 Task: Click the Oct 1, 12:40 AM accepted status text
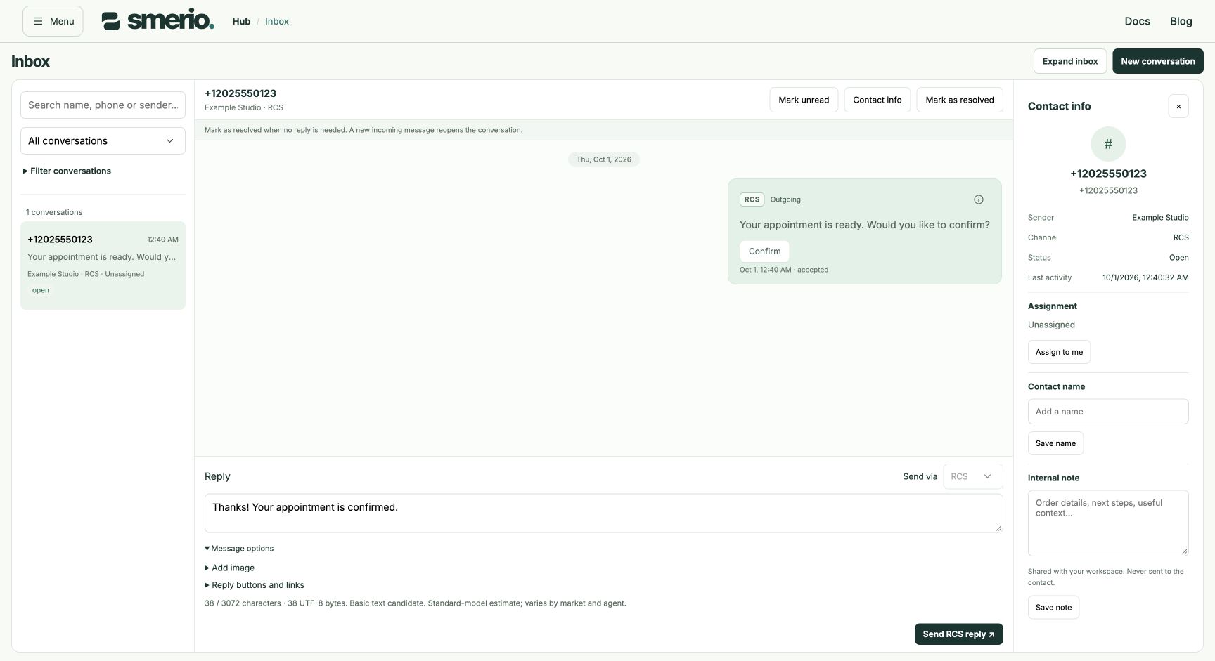click(783, 270)
